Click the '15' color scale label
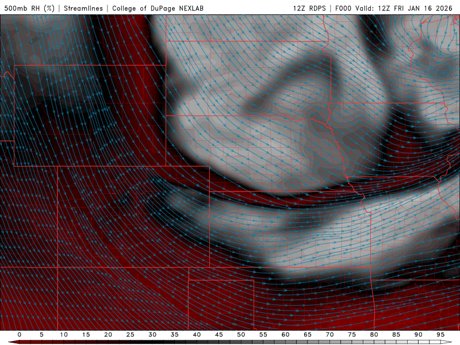Image resolution: width=460 pixels, height=345 pixels. (x=86, y=335)
